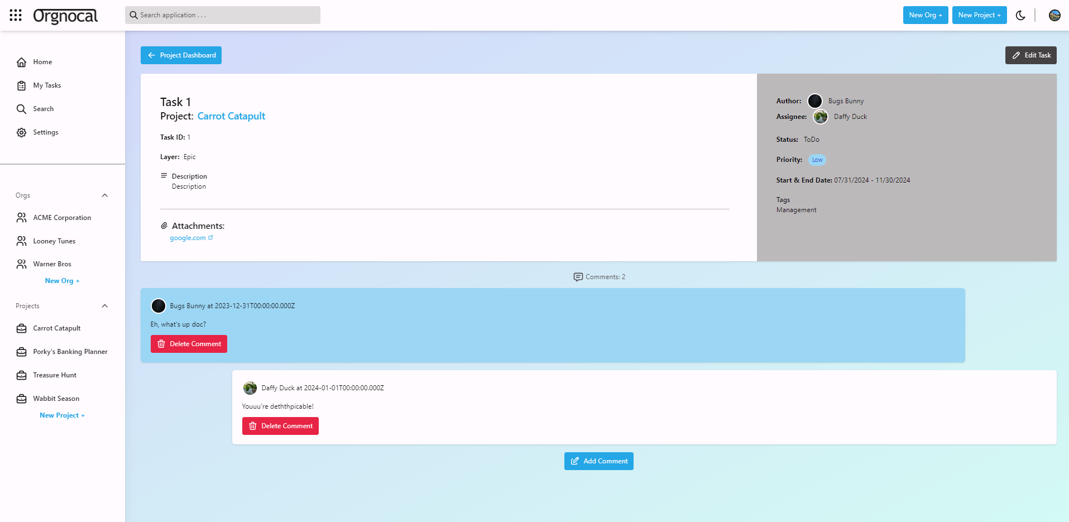Open the Carrot Catapult project link in task header
Screen dimensions: 1069x522
[x=231, y=116]
